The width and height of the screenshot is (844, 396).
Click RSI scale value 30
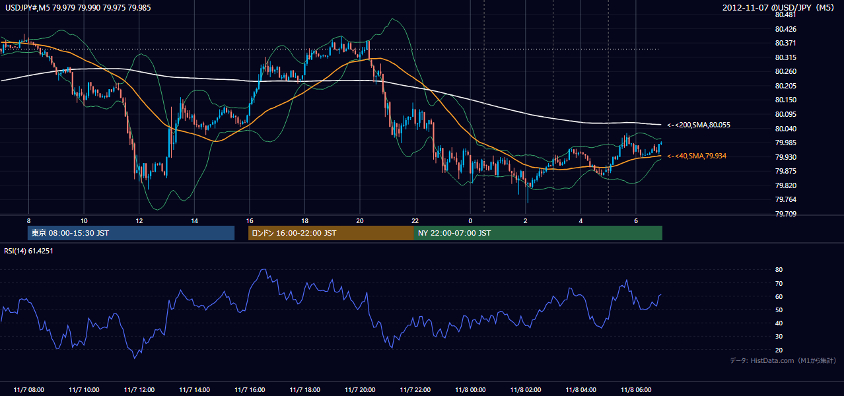pos(779,337)
